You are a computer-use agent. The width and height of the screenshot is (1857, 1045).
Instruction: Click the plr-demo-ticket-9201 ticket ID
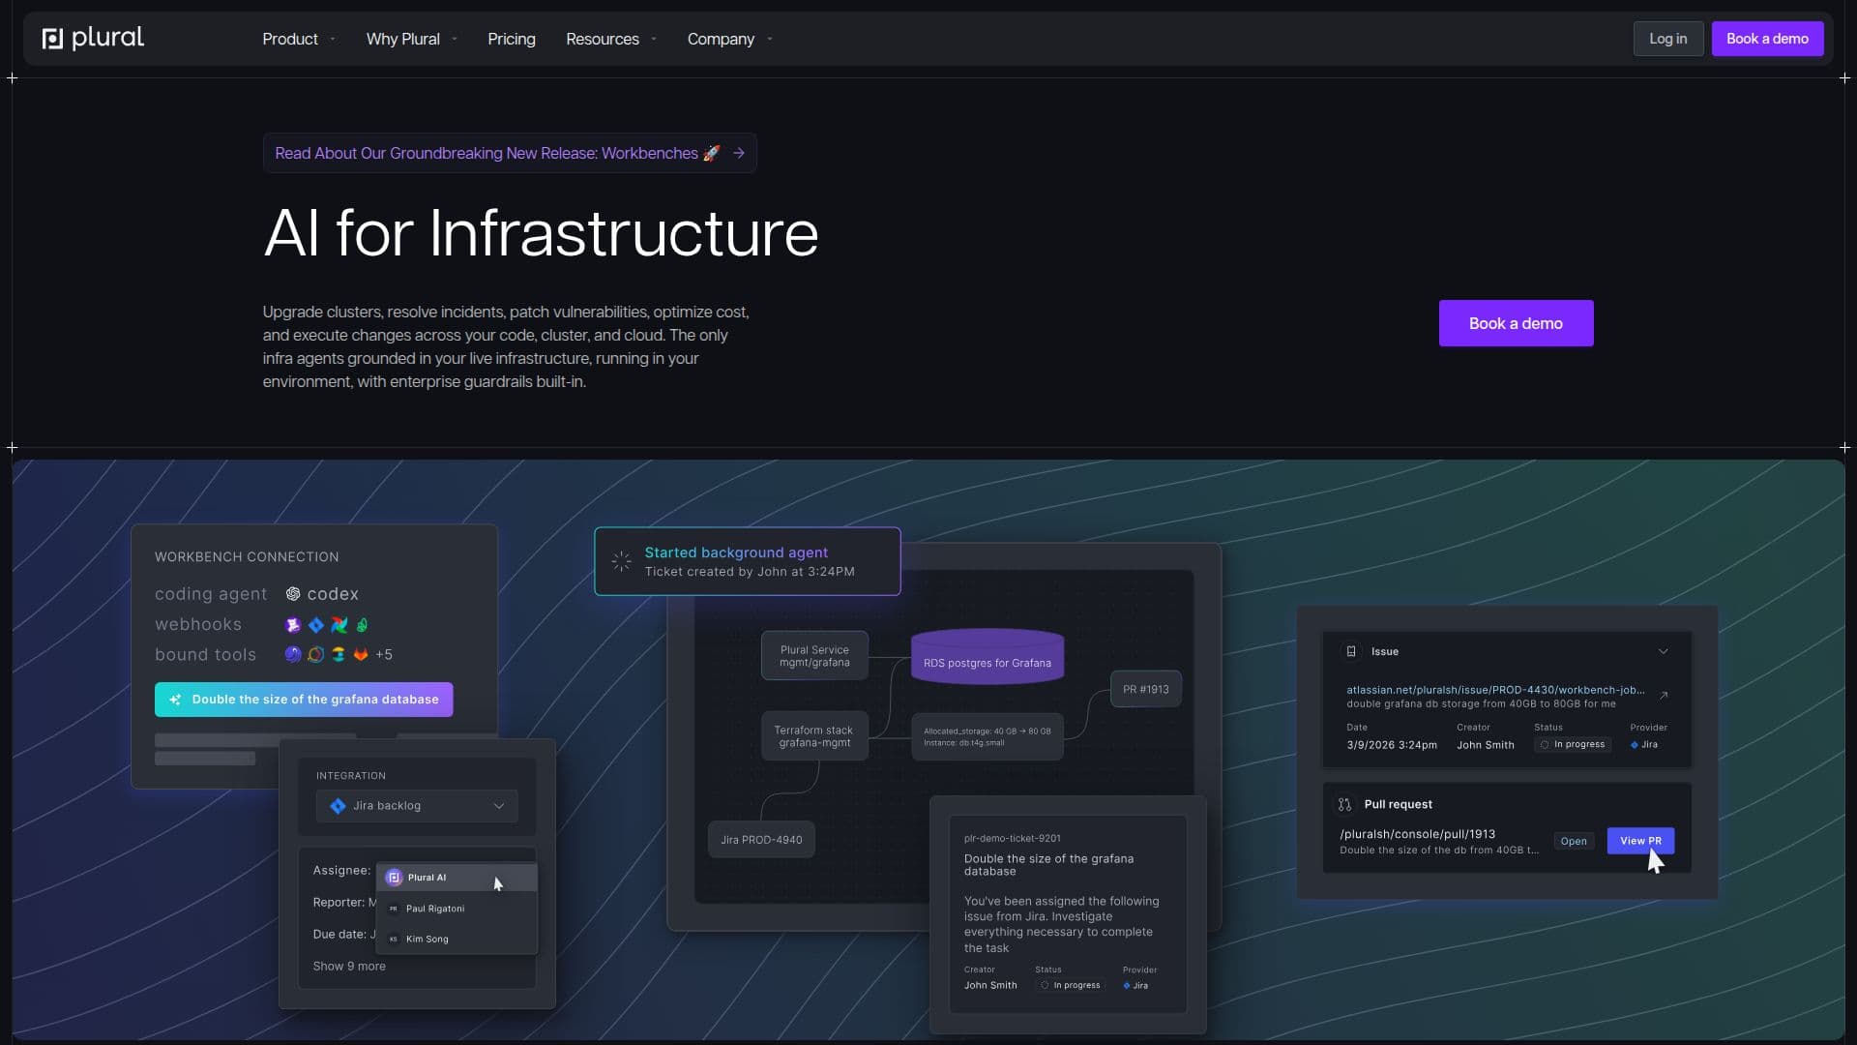[1013, 838]
